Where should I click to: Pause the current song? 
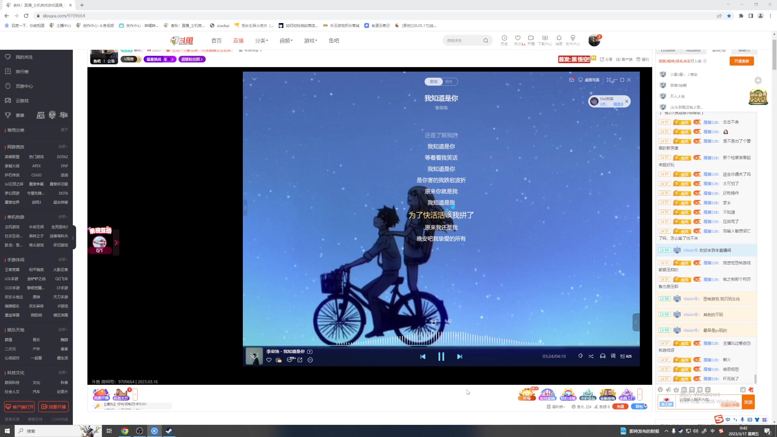tap(441, 356)
